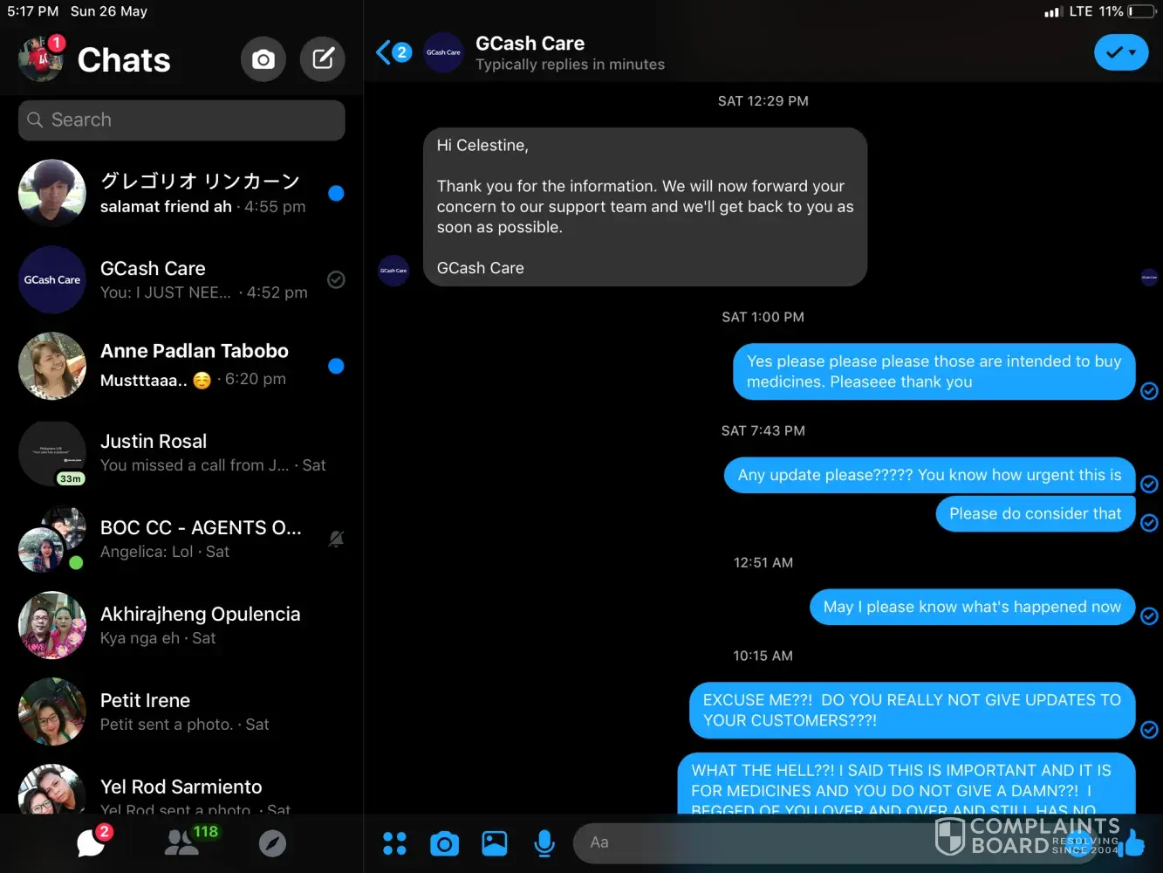The image size is (1163, 873).
Task: Open chat with Petit Irene
Action: click(x=181, y=711)
